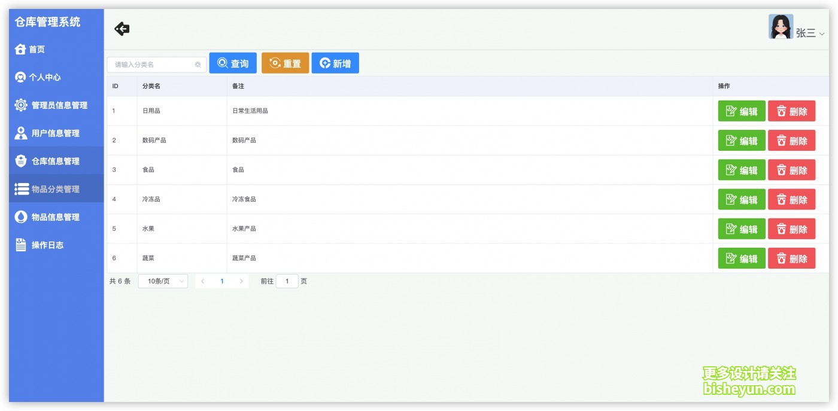Click the next page arrow in pagination

pos(241,281)
